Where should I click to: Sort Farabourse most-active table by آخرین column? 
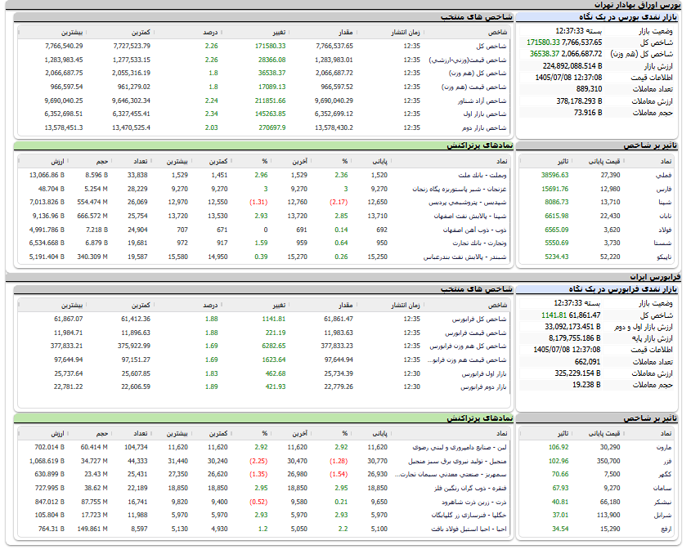click(299, 434)
